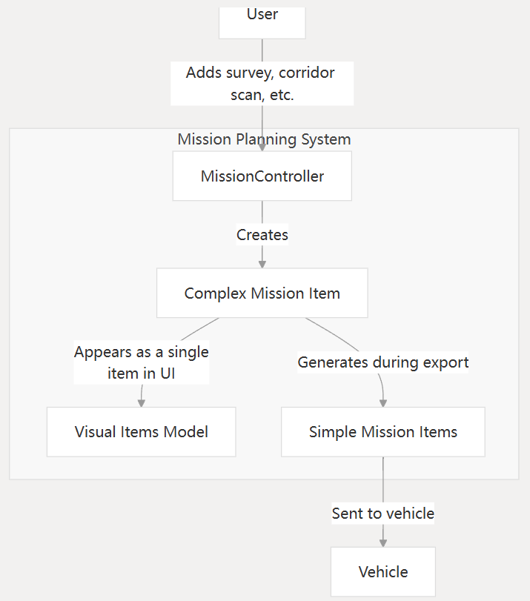Image resolution: width=530 pixels, height=601 pixels.
Task: Select the Visual Items Model node
Action: point(142,431)
